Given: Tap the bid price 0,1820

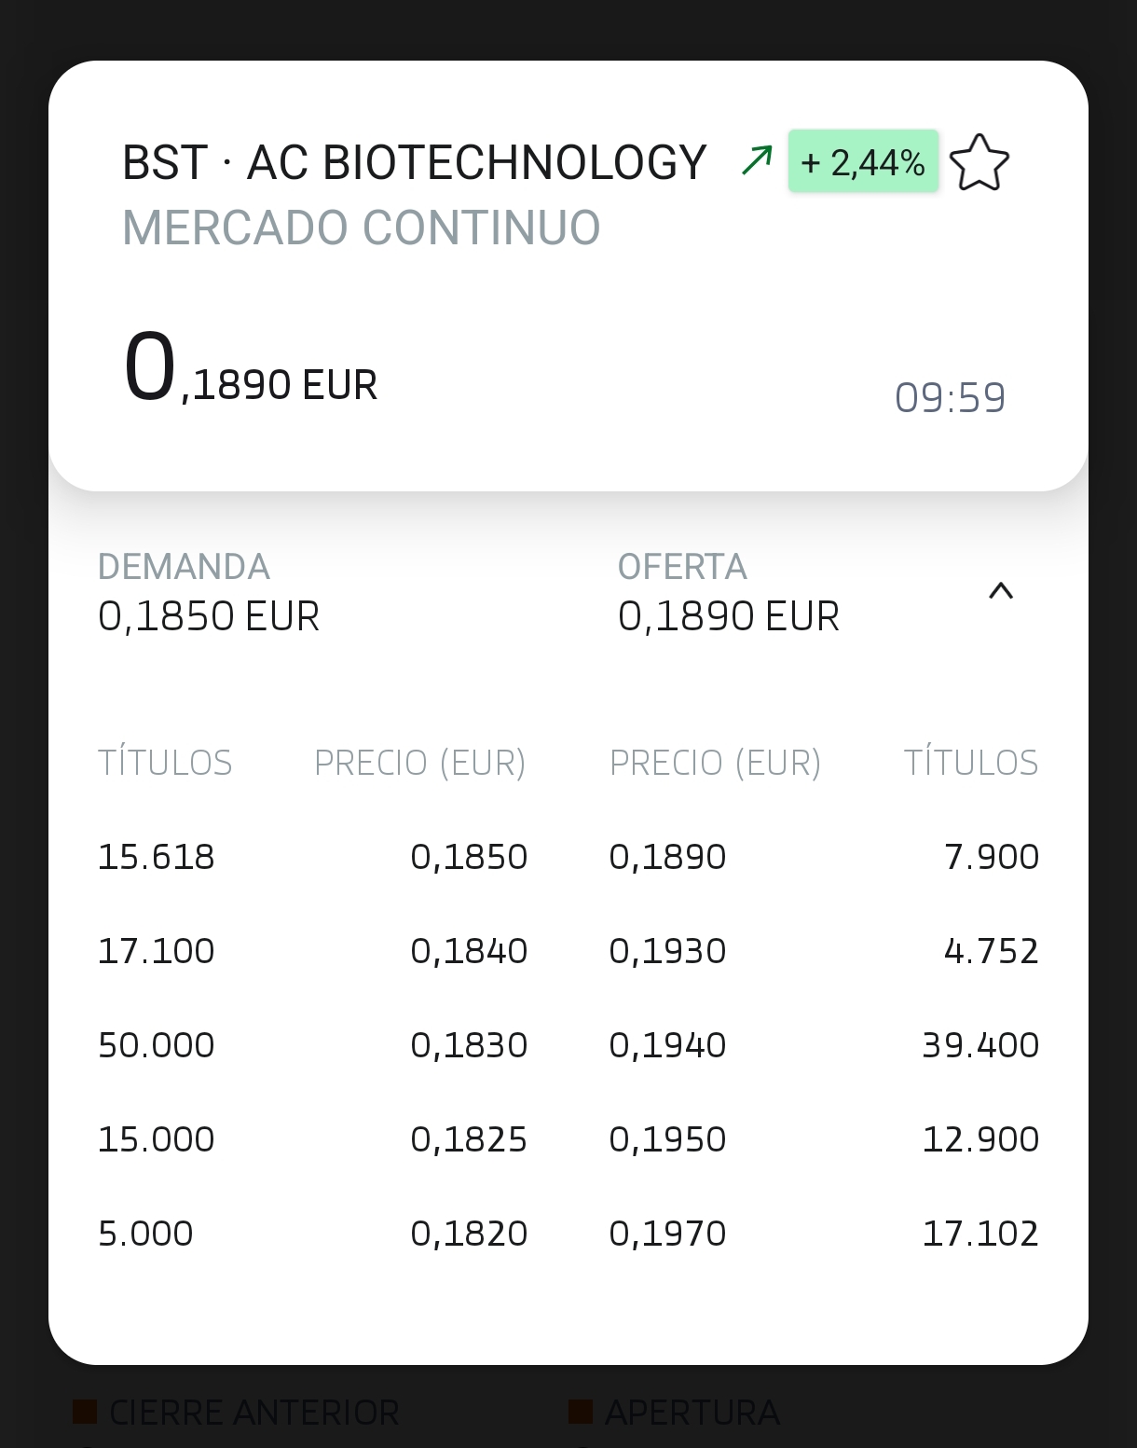Looking at the screenshot, I should 469,1234.
